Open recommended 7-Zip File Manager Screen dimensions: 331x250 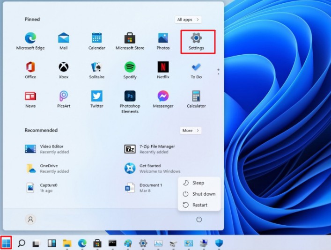(x=150, y=149)
